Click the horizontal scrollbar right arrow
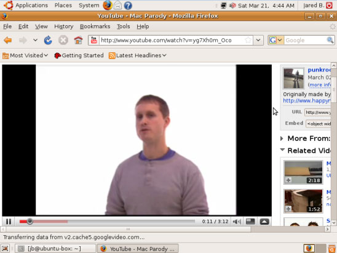 click(x=327, y=229)
